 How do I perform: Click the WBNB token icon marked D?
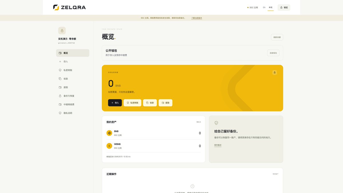(109, 146)
